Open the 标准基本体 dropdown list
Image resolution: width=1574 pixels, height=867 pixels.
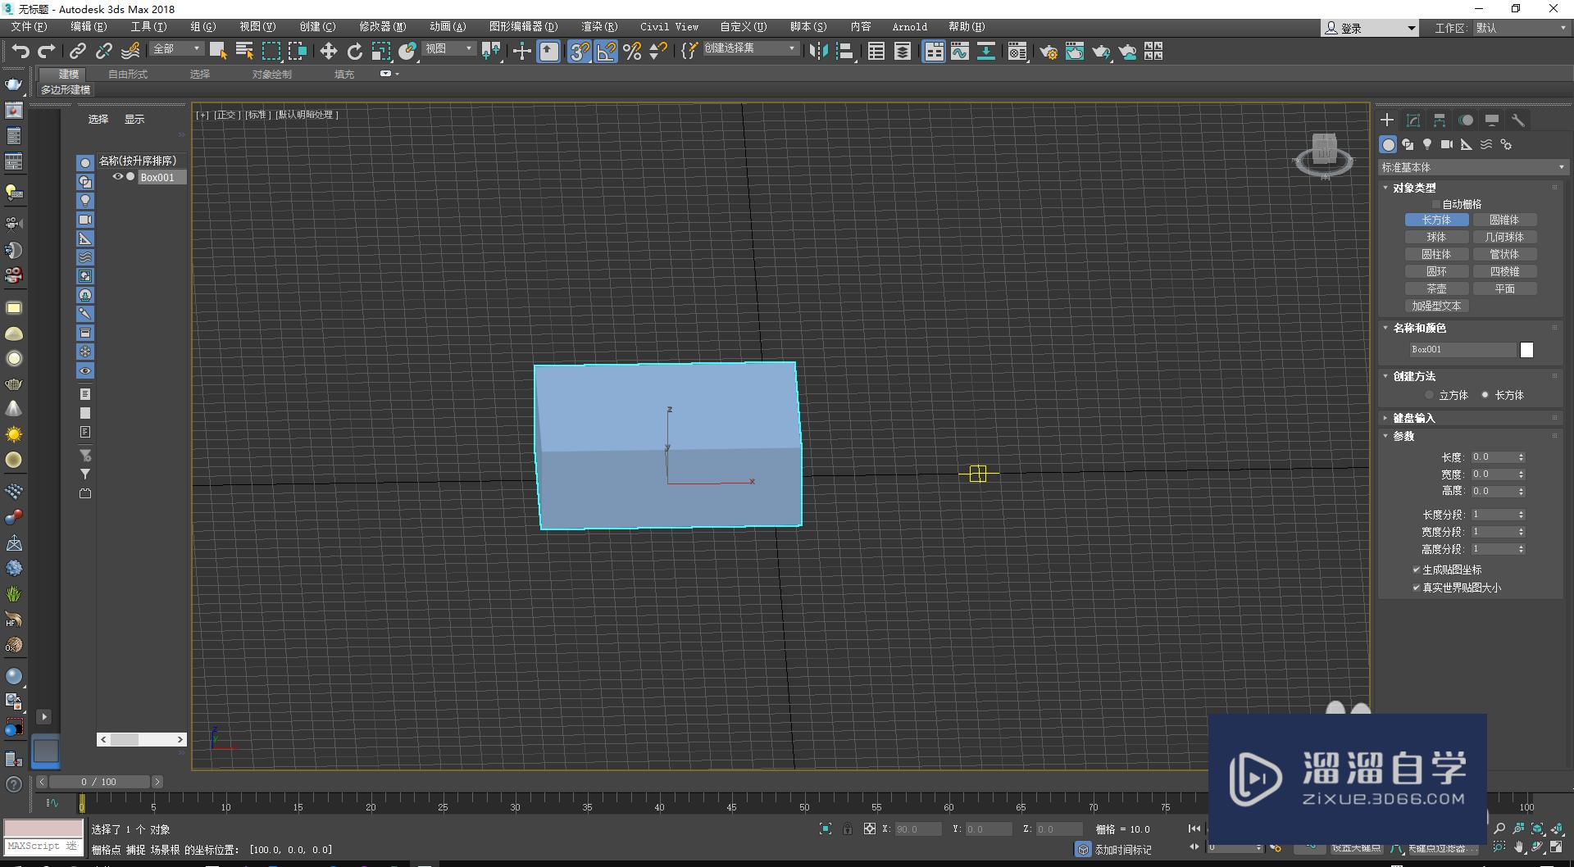[1472, 167]
